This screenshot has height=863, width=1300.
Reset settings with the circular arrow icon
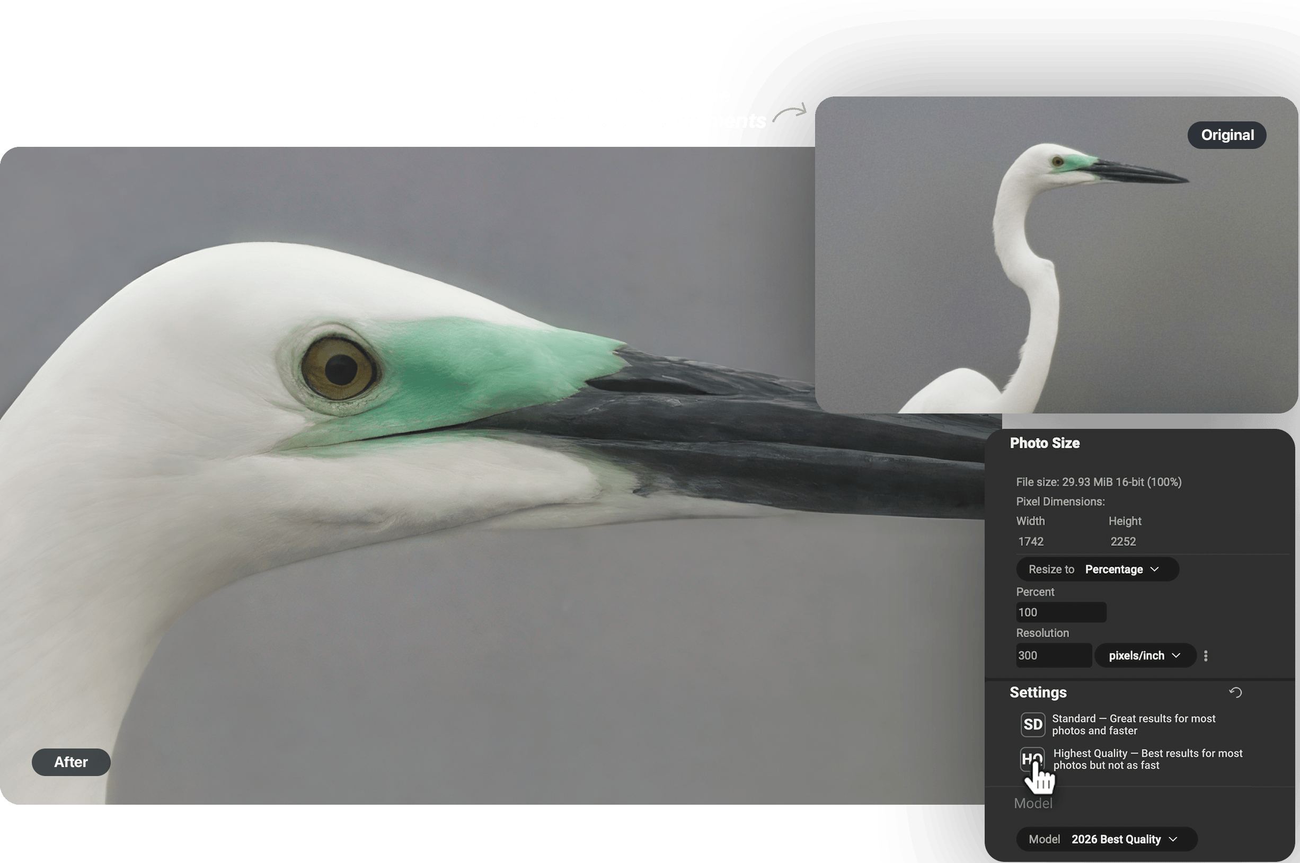1235,692
